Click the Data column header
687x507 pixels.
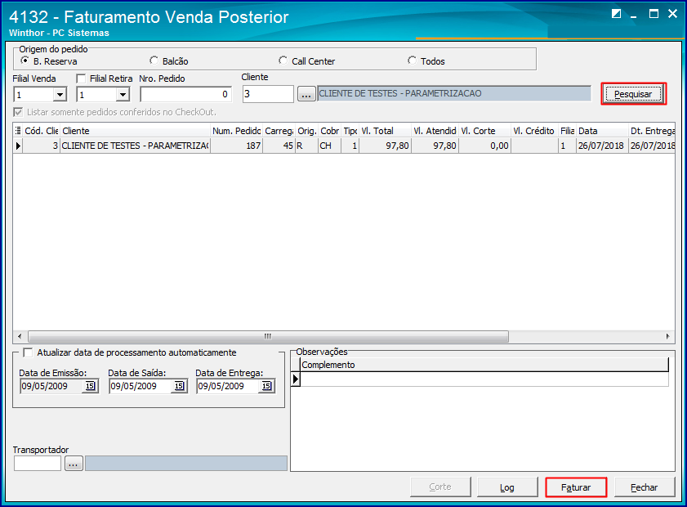602,131
